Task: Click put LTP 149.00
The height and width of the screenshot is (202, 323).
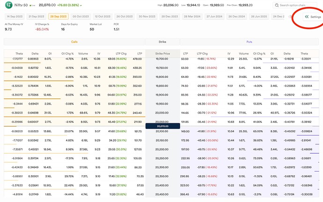Action: pyautogui.click(x=185, y=131)
